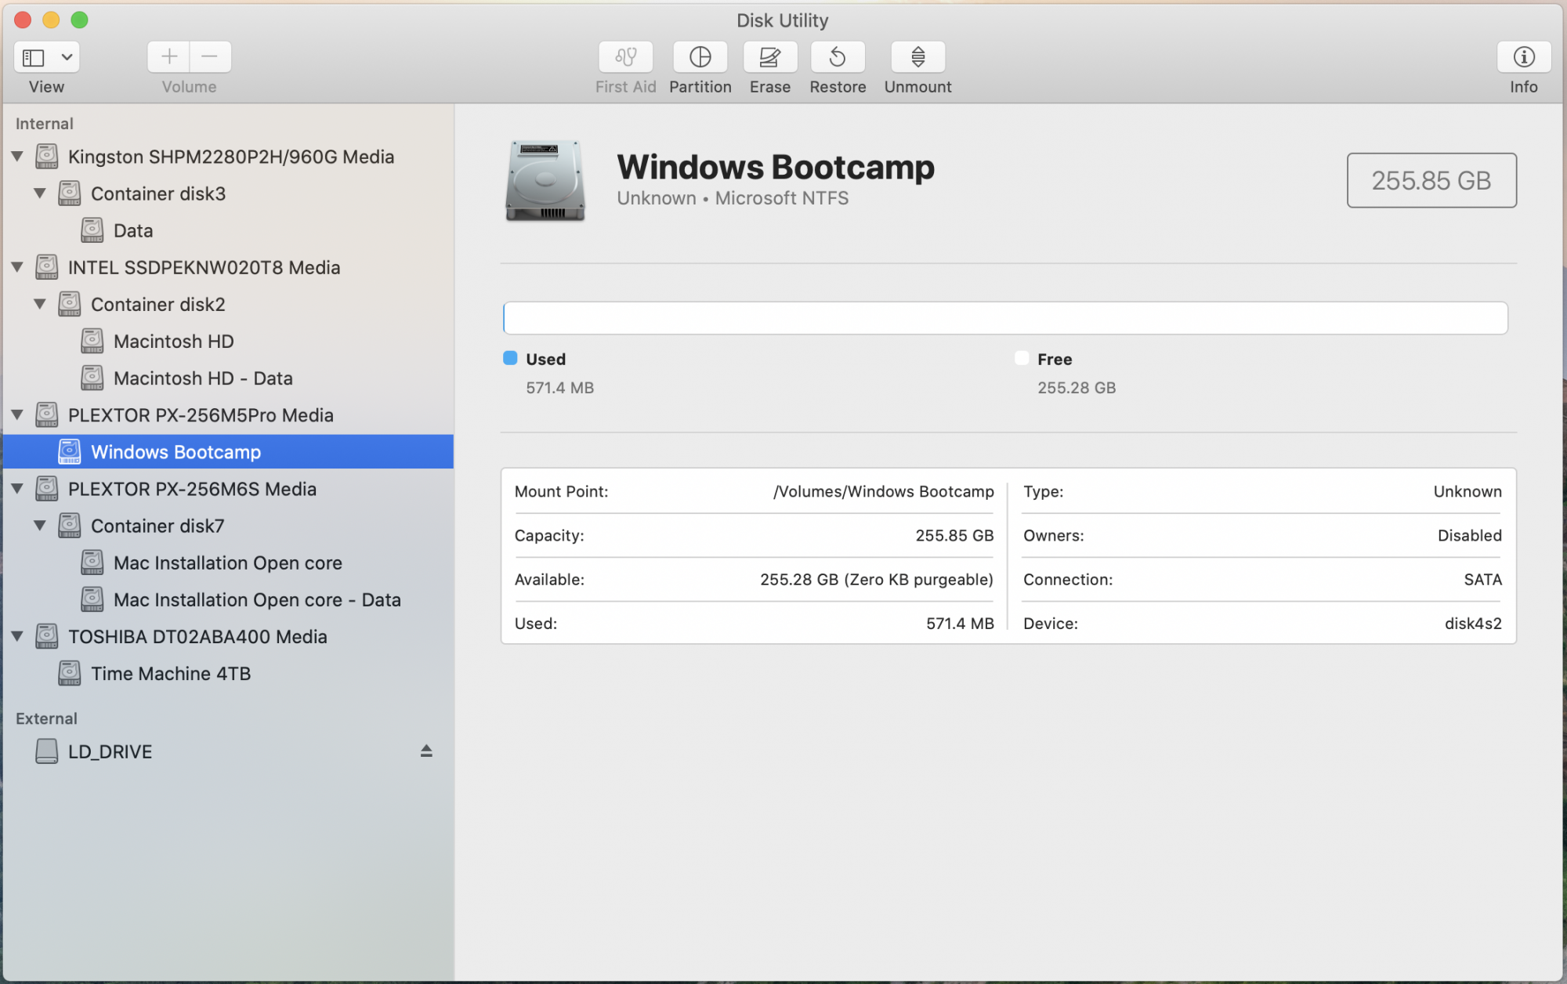Click the Windows Bootcamp title heading
This screenshot has width=1567, height=984.
(x=776, y=167)
